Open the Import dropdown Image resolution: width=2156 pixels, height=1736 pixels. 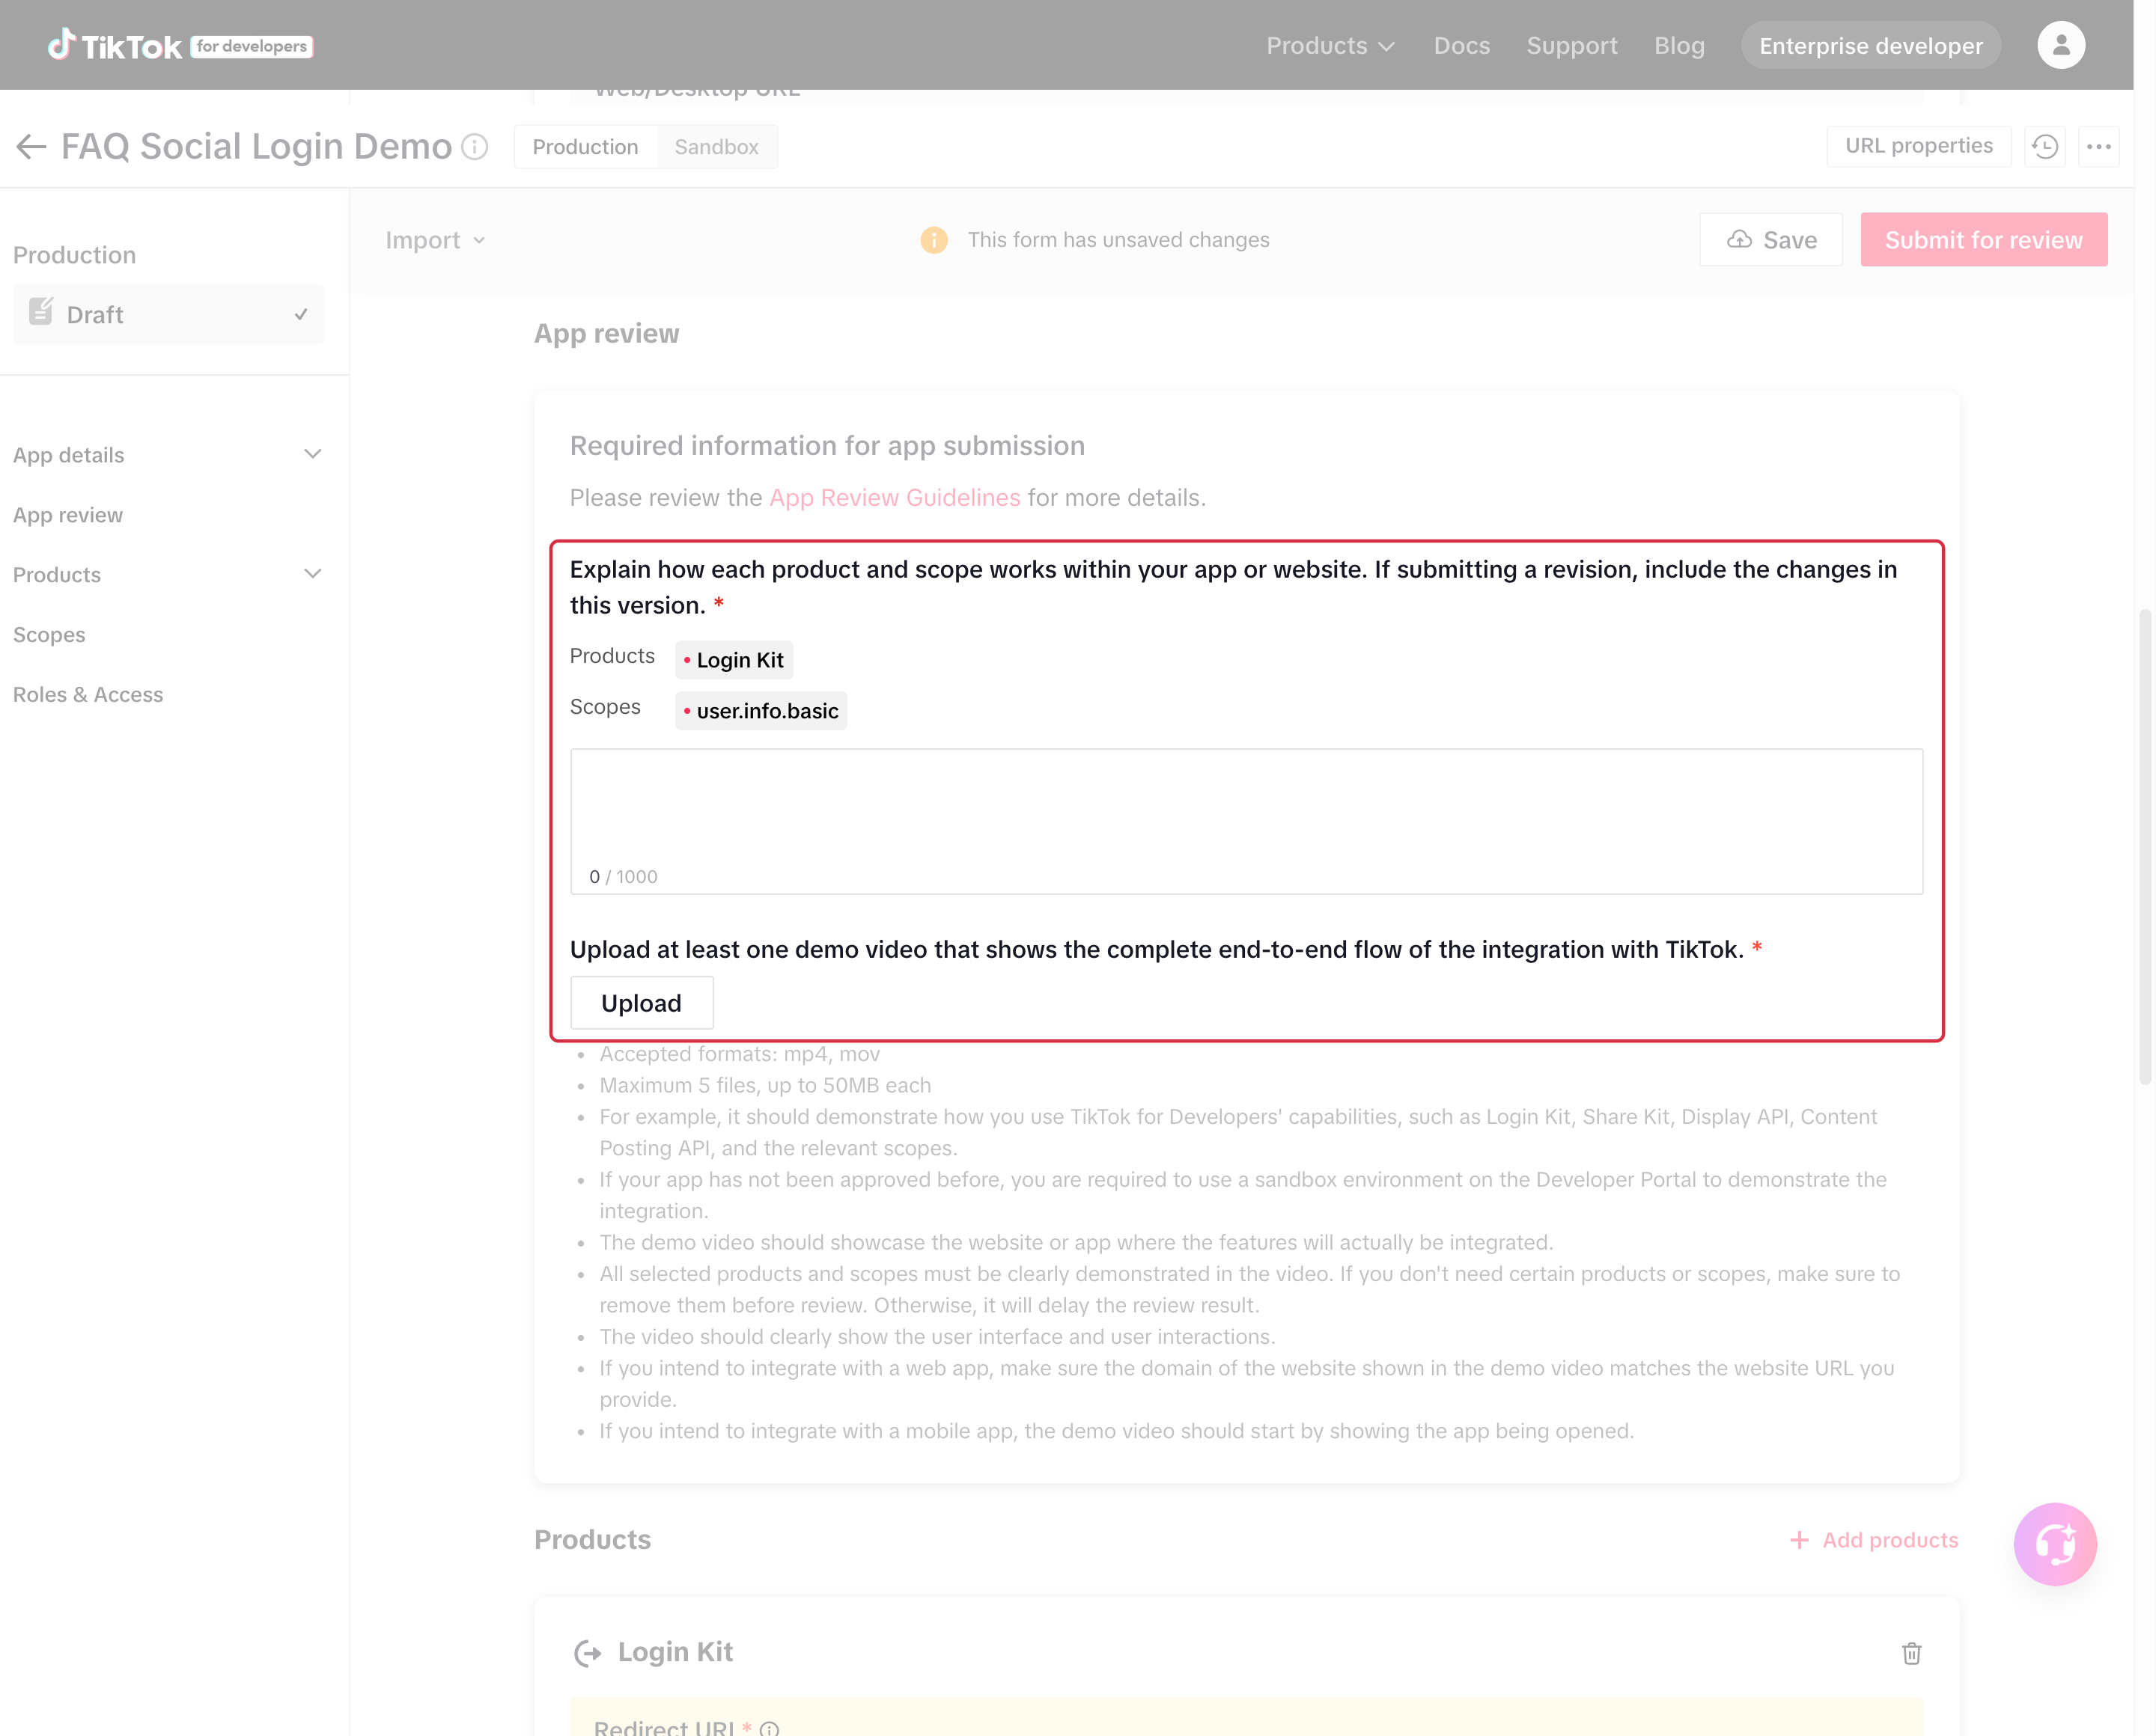(435, 240)
